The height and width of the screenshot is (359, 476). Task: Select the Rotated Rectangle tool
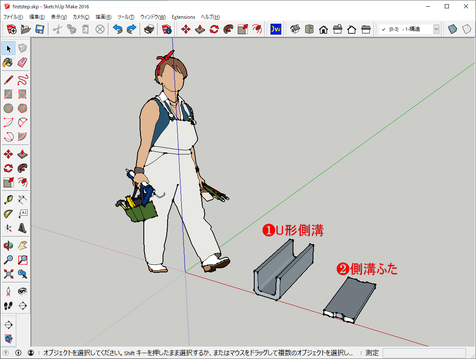(x=23, y=94)
